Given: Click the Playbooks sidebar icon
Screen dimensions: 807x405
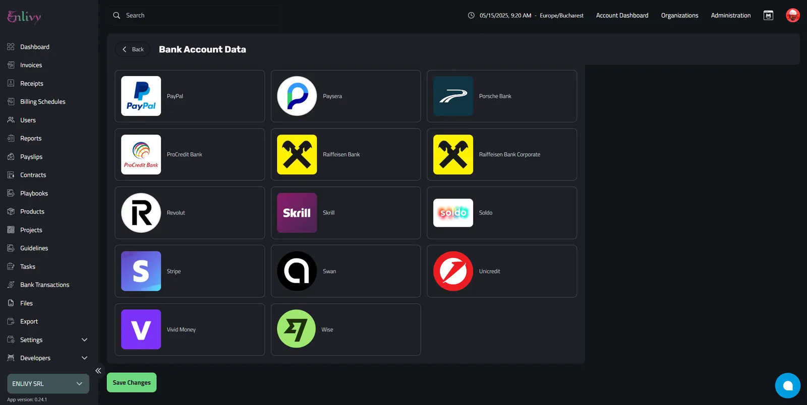Looking at the screenshot, I should tap(11, 193).
